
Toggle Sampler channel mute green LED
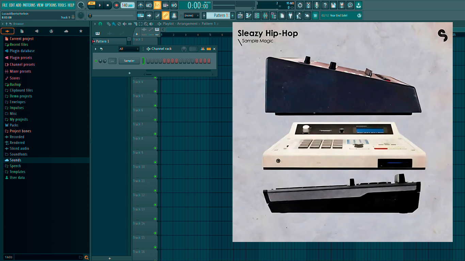tap(96, 61)
